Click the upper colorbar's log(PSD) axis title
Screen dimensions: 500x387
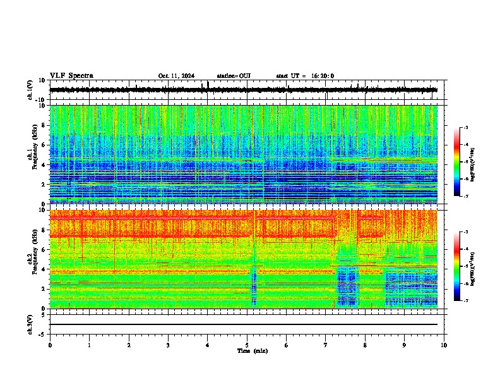[473, 164]
